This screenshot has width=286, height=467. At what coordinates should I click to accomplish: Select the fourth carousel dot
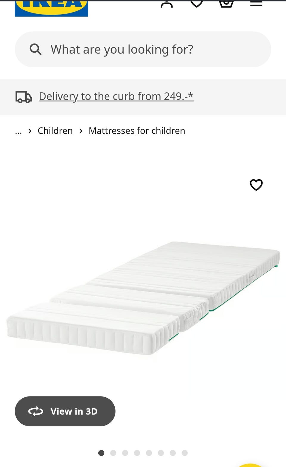tap(137, 453)
